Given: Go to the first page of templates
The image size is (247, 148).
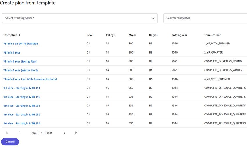Looking at the screenshot, I should [7, 133].
